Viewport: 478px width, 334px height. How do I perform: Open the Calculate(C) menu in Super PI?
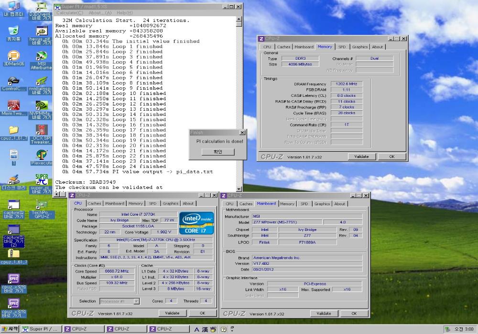pyautogui.click(x=69, y=13)
